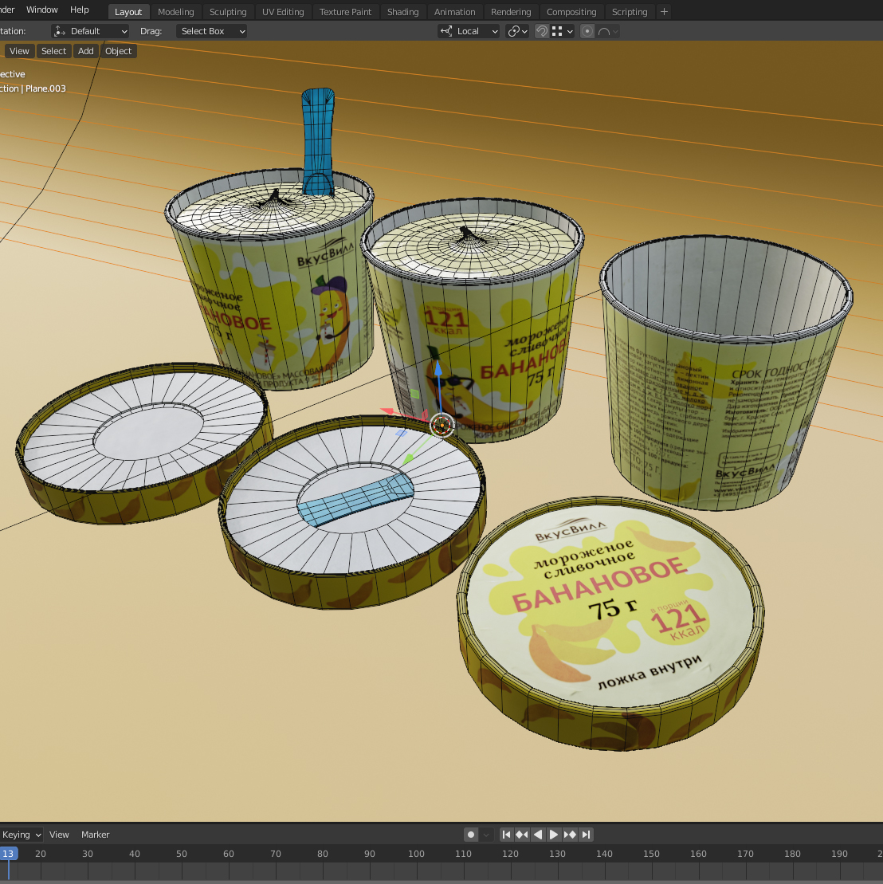
Task: Open the Help menu
Action: pyautogui.click(x=80, y=10)
